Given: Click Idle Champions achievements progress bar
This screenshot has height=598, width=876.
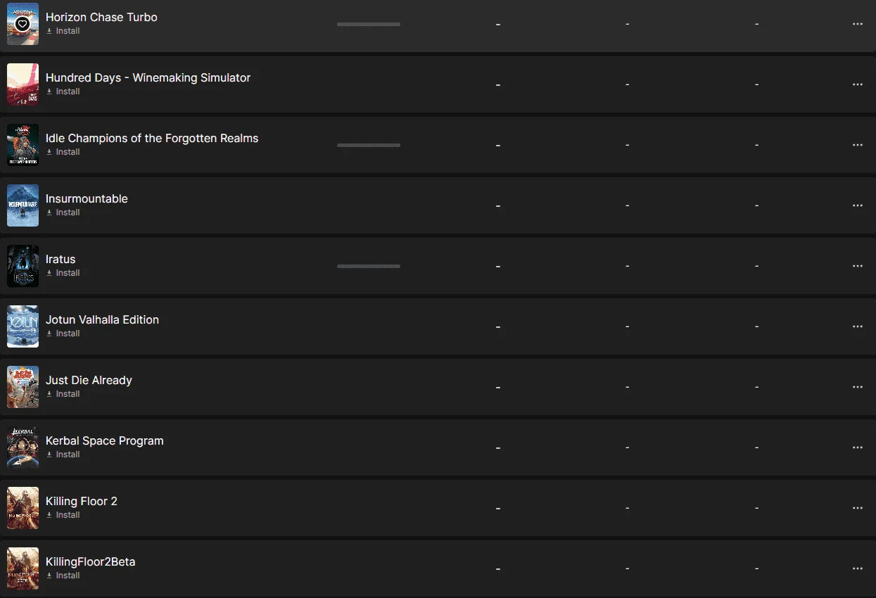Looking at the screenshot, I should pos(369,145).
